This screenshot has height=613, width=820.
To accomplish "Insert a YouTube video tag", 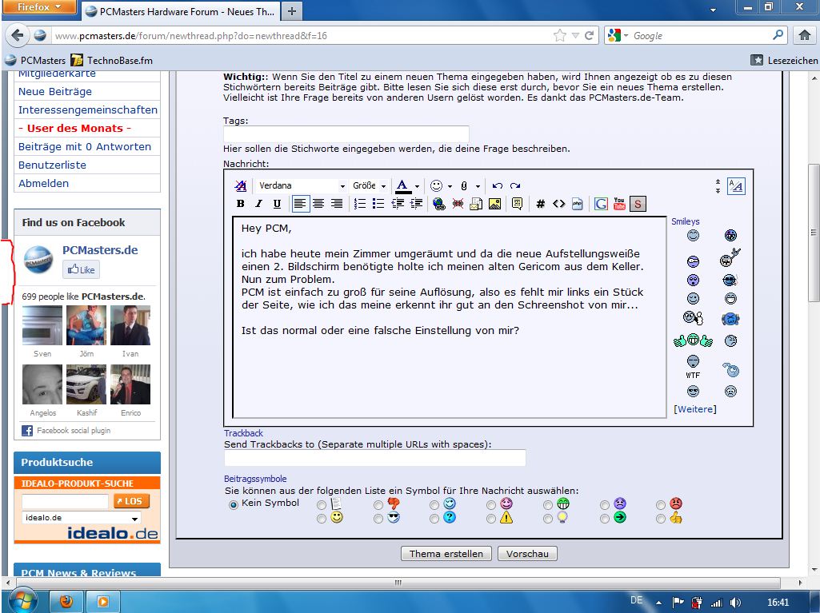I will (x=619, y=204).
